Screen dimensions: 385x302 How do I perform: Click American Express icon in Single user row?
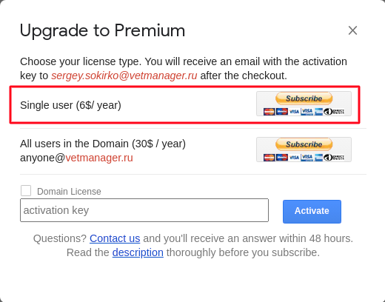pyautogui.click(x=319, y=112)
